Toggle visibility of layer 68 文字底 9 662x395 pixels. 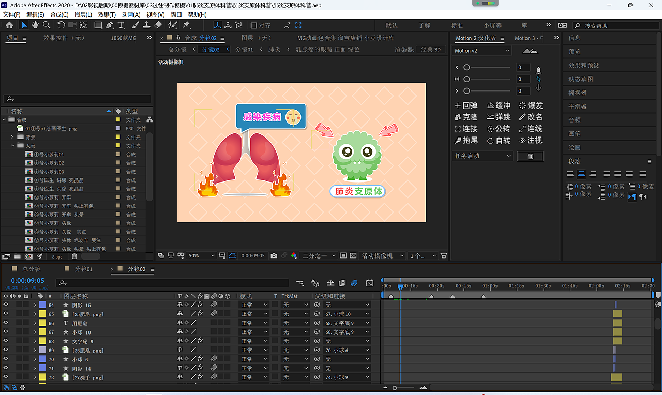(6, 341)
